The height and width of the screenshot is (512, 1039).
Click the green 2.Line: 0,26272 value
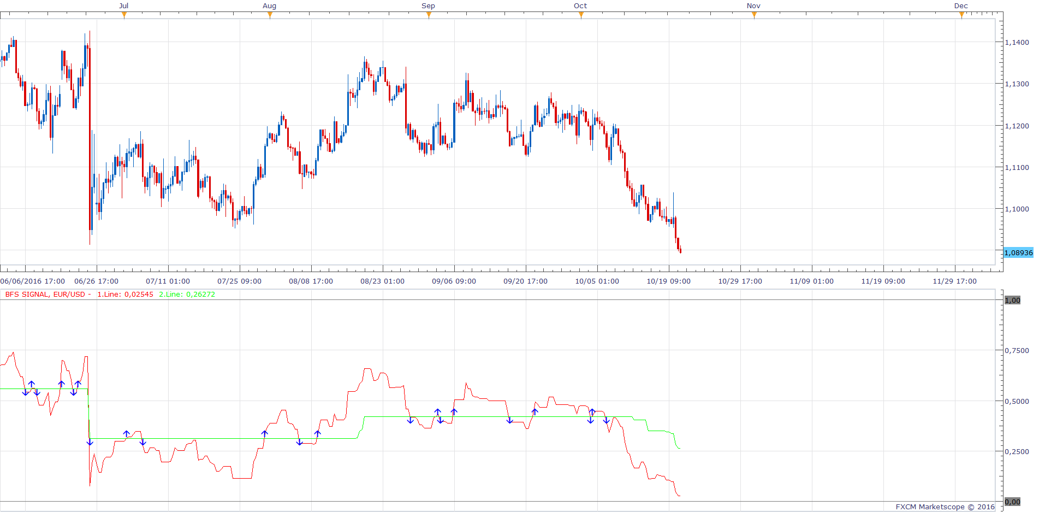pyautogui.click(x=187, y=295)
